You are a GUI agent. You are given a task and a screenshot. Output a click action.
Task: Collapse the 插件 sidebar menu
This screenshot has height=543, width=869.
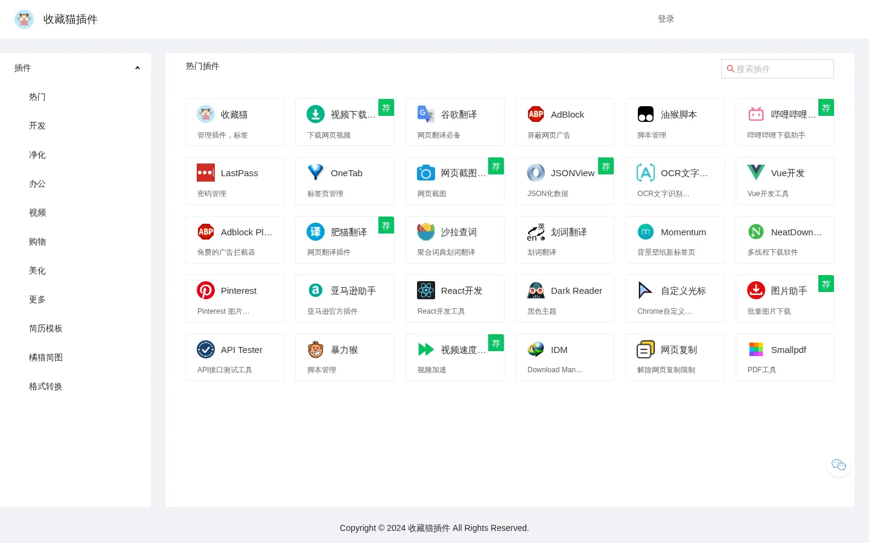click(x=75, y=68)
